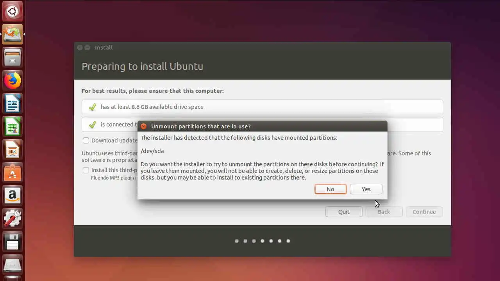Click the /dev/sda disk text
This screenshot has width=500, height=281.
pos(152,151)
